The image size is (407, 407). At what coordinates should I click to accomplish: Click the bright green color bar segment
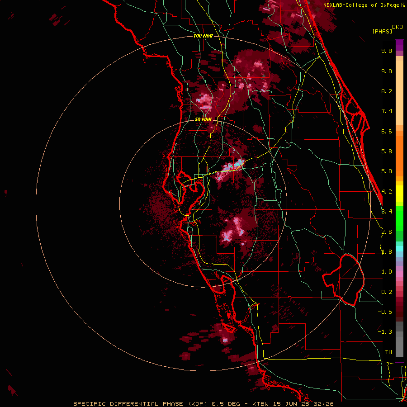pyautogui.click(x=399, y=218)
